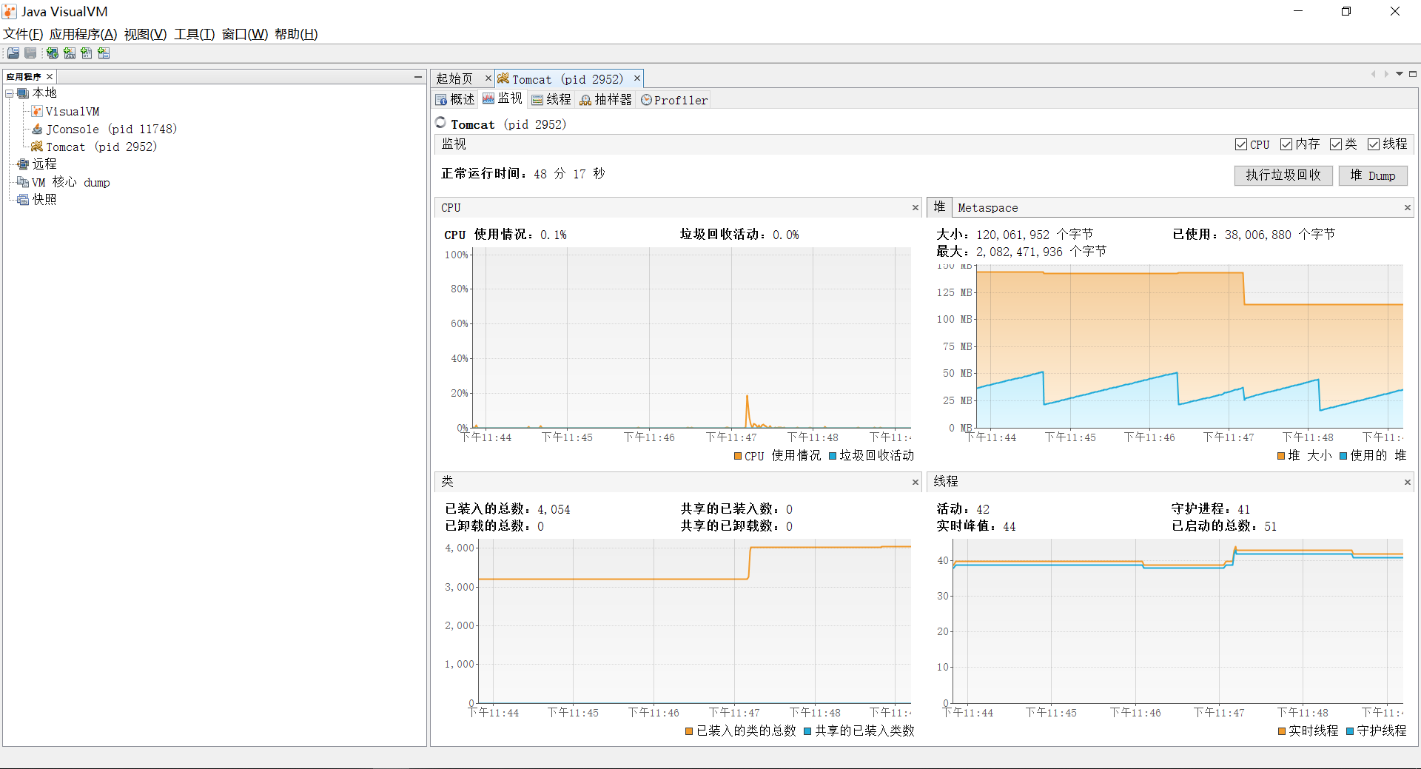Select the 堆 memory chart tab

[x=939, y=207]
